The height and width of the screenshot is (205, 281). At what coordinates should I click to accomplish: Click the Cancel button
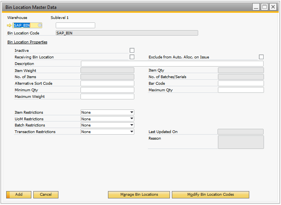click(46, 195)
